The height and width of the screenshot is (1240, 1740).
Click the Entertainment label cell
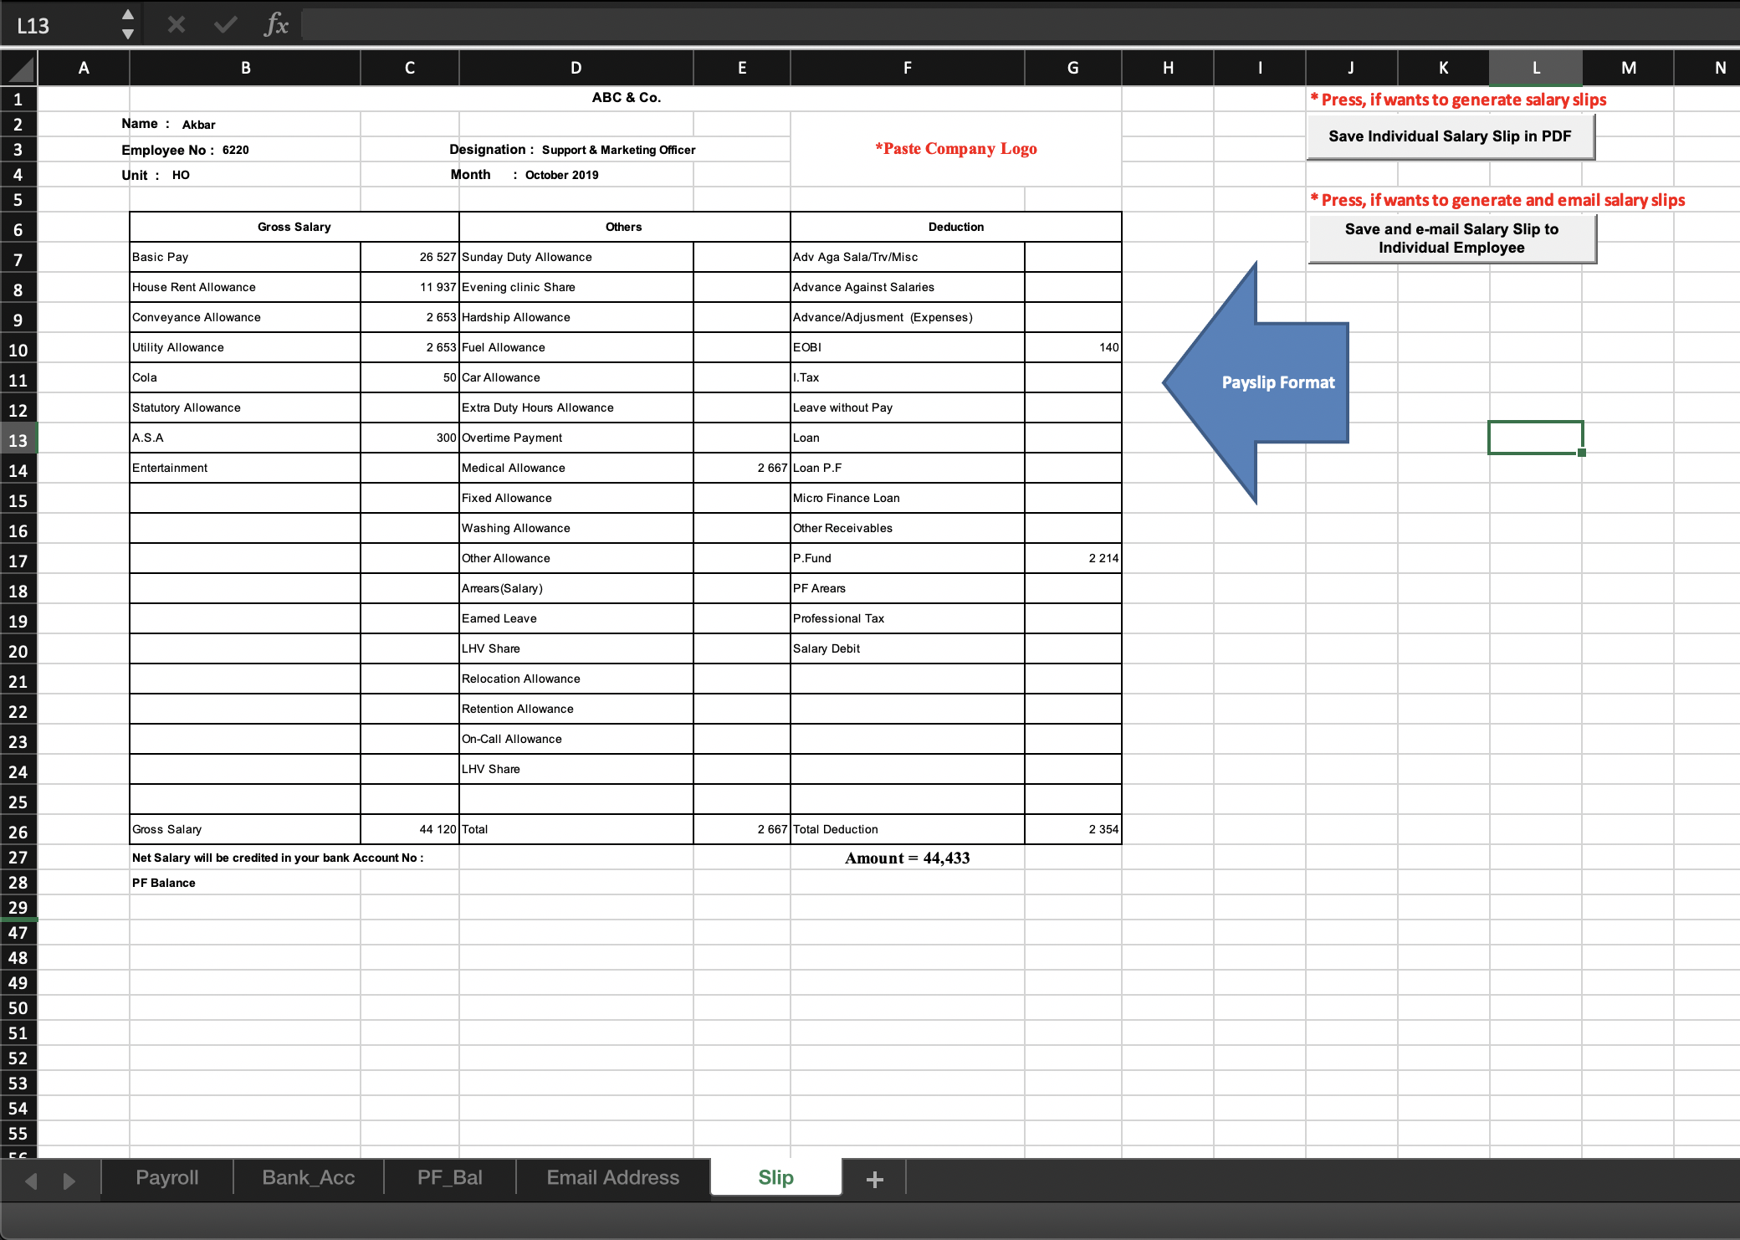tap(245, 468)
